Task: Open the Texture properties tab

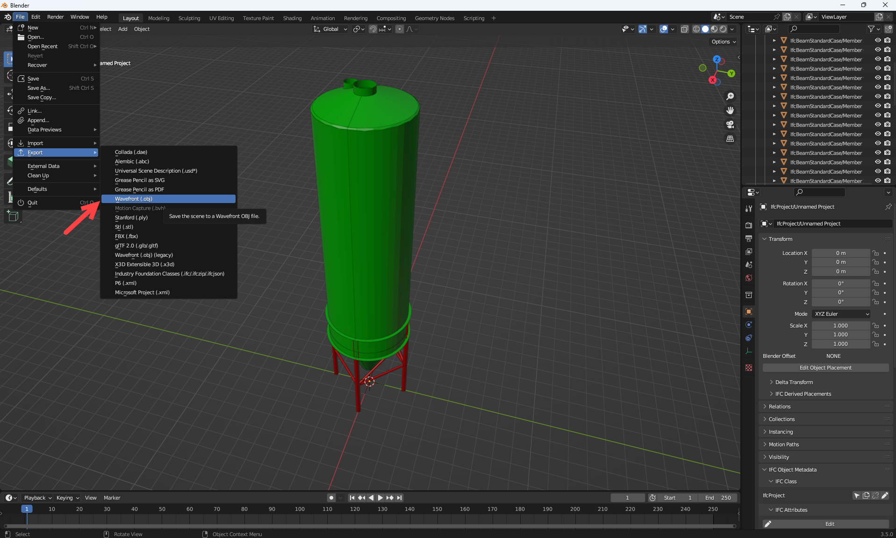Action: (748, 368)
